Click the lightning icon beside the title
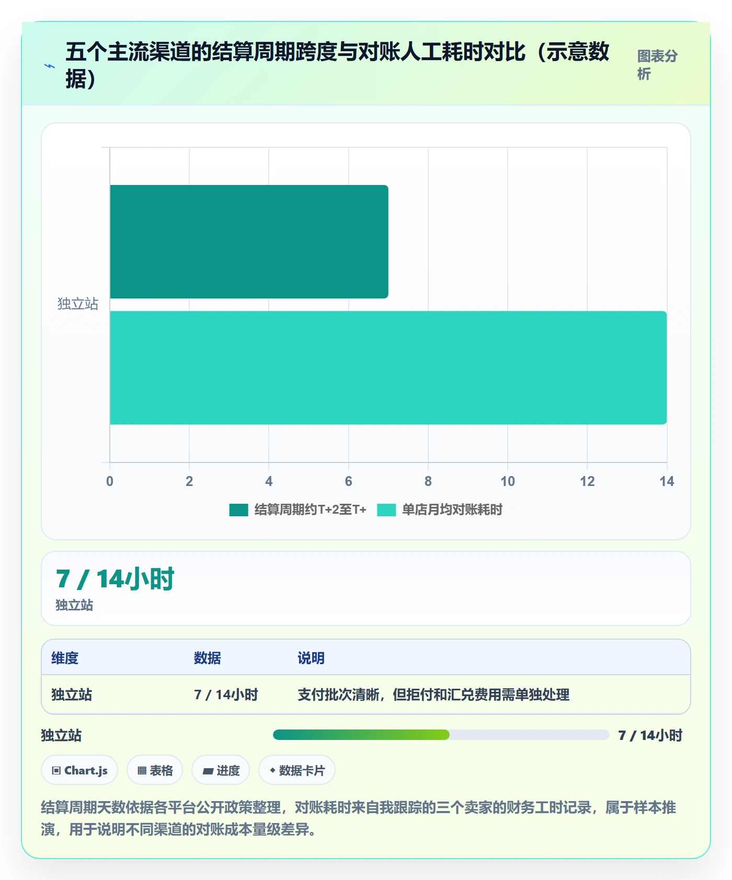The height and width of the screenshot is (880, 732). (50, 66)
